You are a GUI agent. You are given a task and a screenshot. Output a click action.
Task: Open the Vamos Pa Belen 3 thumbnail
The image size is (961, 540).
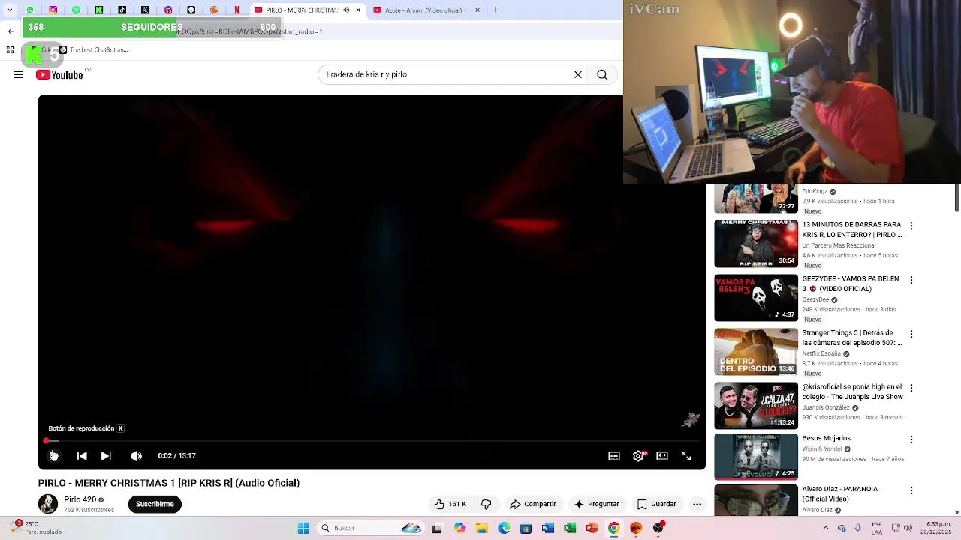click(756, 297)
